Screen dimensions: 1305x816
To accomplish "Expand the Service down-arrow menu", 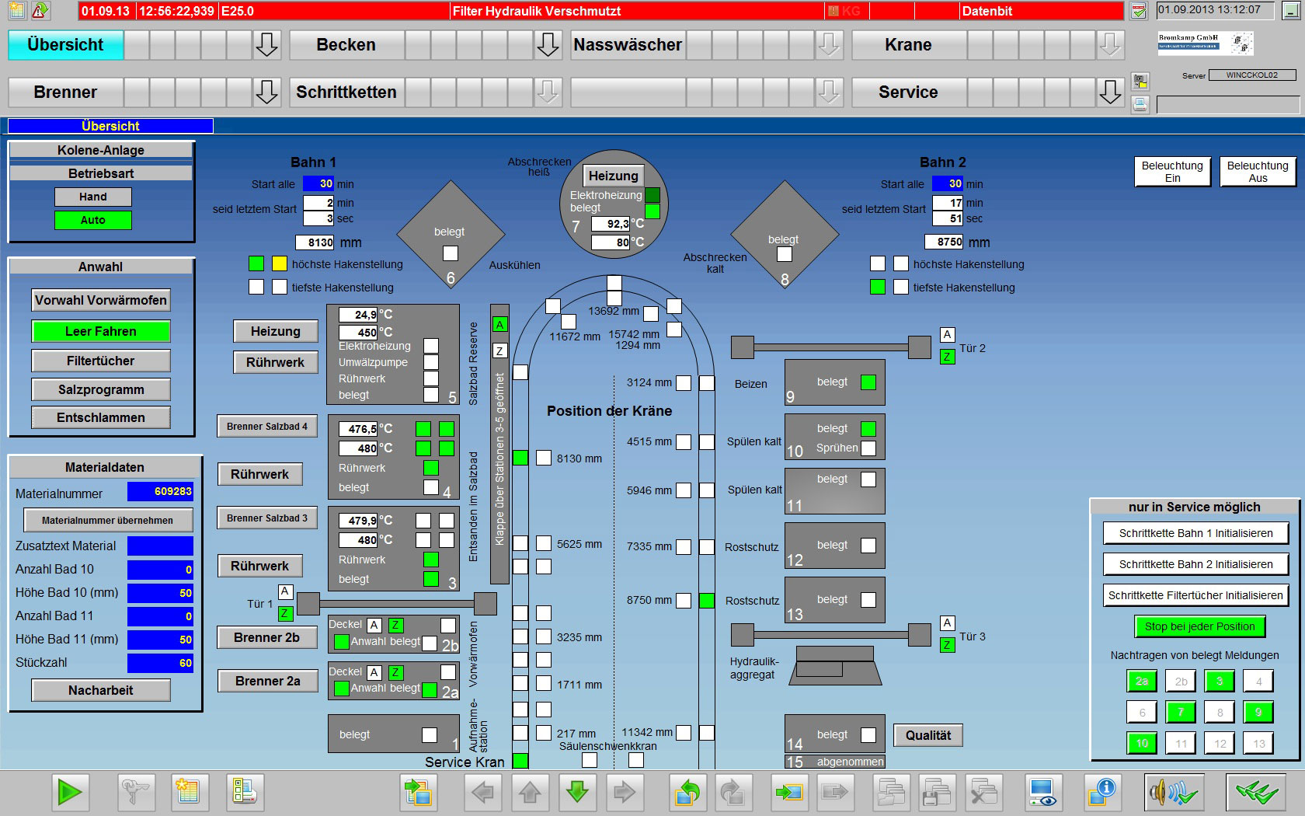I will tap(1110, 92).
